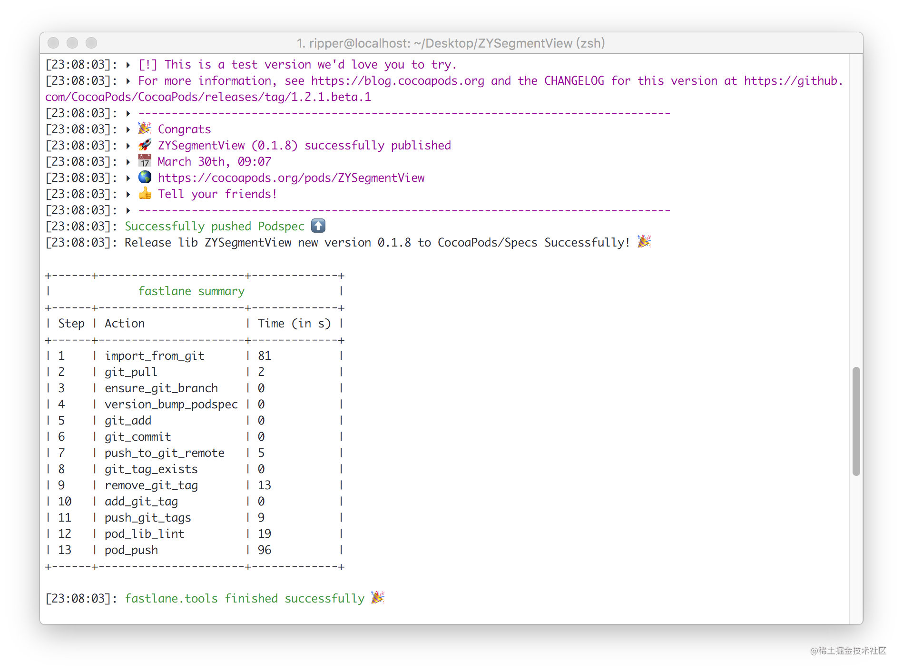Click the time value 96 for pod_push
This screenshot has width=903, height=672.
pyautogui.click(x=265, y=550)
